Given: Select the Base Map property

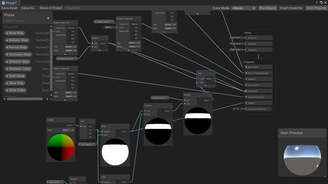Looking at the screenshot, I should (15, 33).
